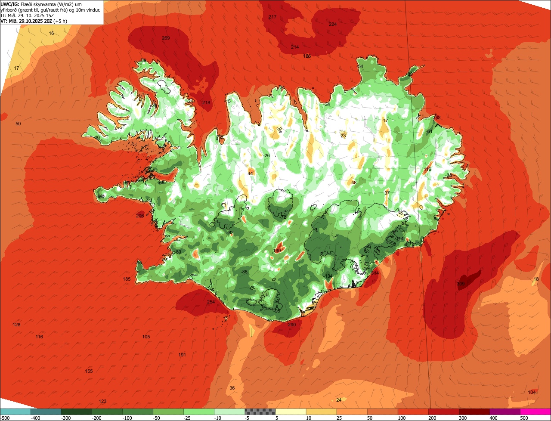Click the map value '123' near the bottom edge
551x421 pixels.
[x=102, y=401]
